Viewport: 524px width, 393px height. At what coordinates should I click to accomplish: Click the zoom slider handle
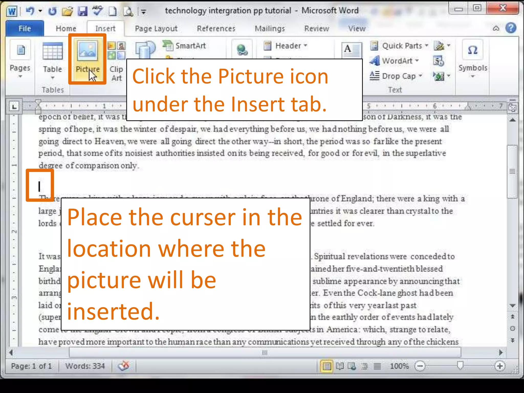click(460, 366)
